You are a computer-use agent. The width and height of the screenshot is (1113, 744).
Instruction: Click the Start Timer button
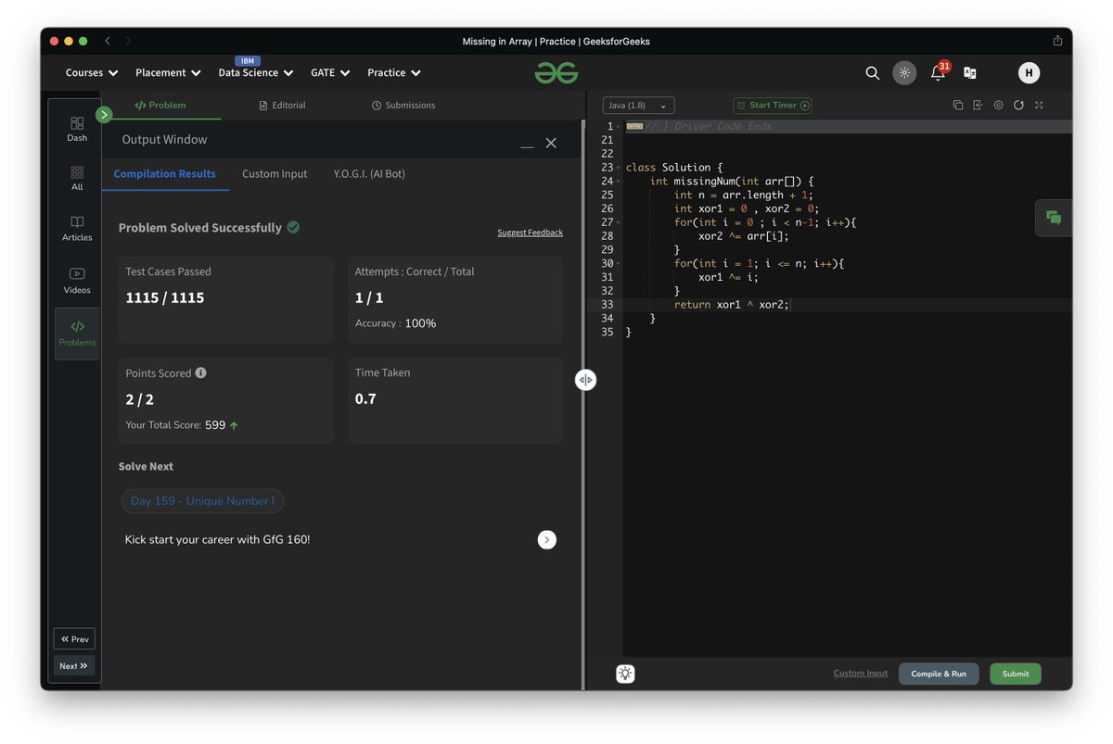pos(773,106)
